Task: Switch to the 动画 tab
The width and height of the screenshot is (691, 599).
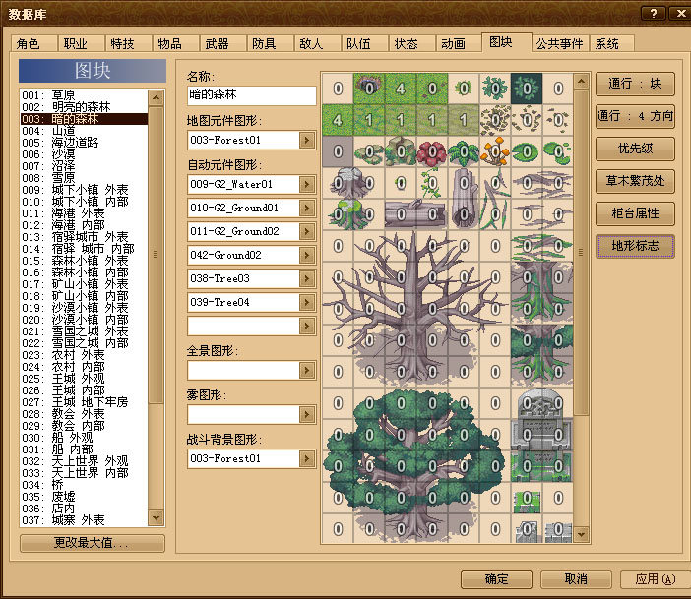Action: (454, 43)
